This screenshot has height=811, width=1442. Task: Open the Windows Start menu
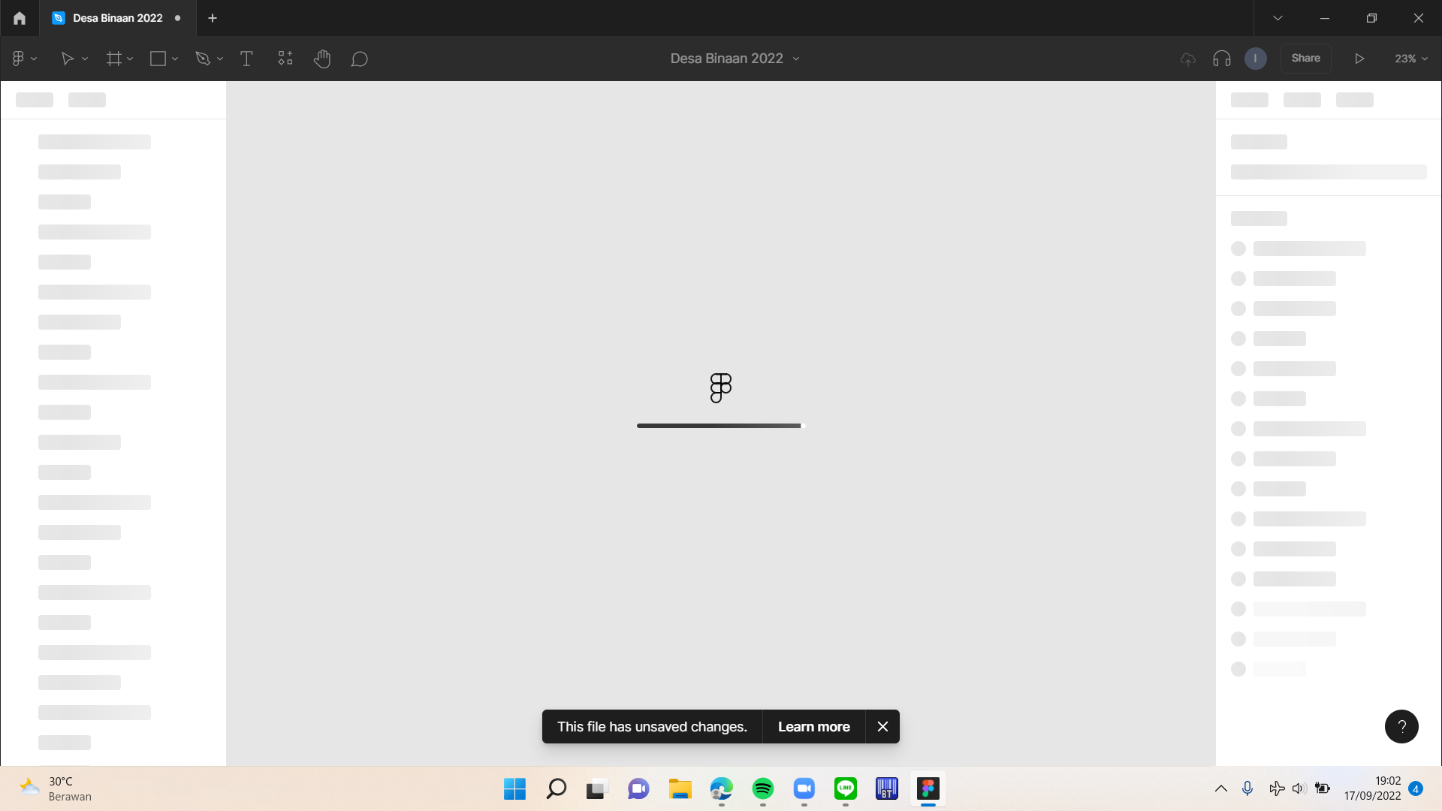point(514,789)
